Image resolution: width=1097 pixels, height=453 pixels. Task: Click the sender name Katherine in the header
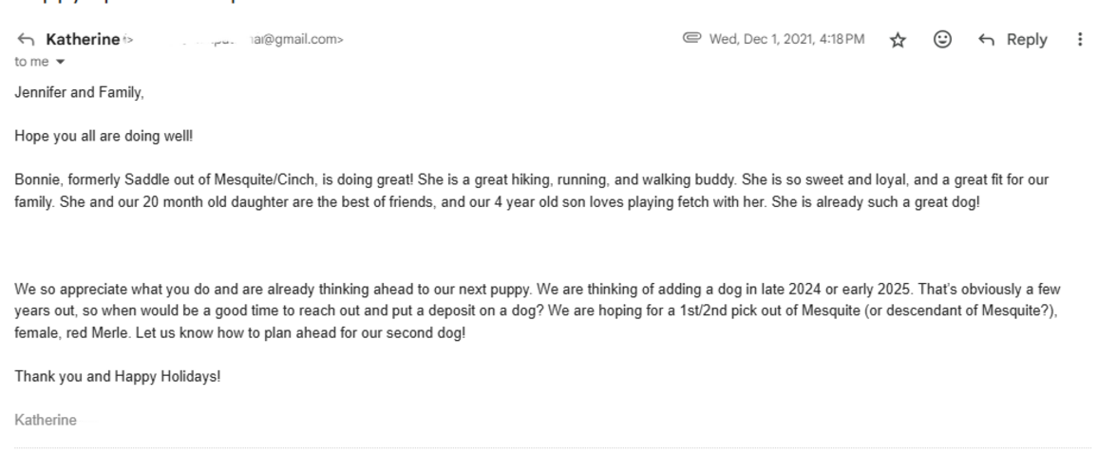tap(83, 39)
